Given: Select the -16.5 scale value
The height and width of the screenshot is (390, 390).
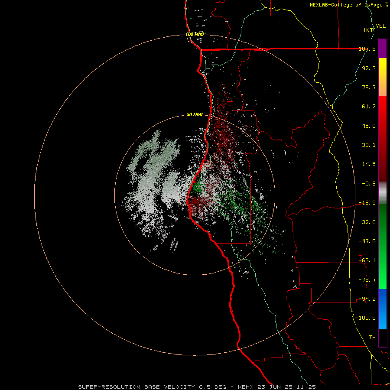Looking at the screenshot, I should point(367,203).
